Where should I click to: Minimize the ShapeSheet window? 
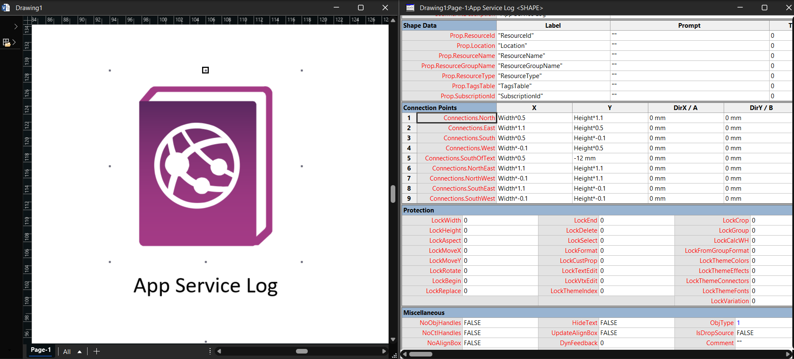pos(740,8)
